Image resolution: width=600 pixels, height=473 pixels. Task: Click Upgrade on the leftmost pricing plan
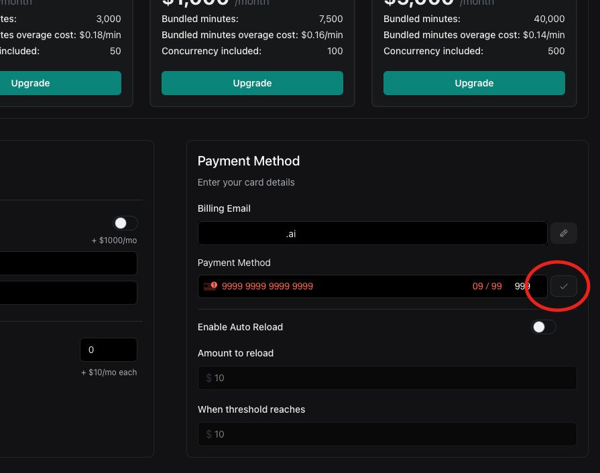pyautogui.click(x=60, y=83)
